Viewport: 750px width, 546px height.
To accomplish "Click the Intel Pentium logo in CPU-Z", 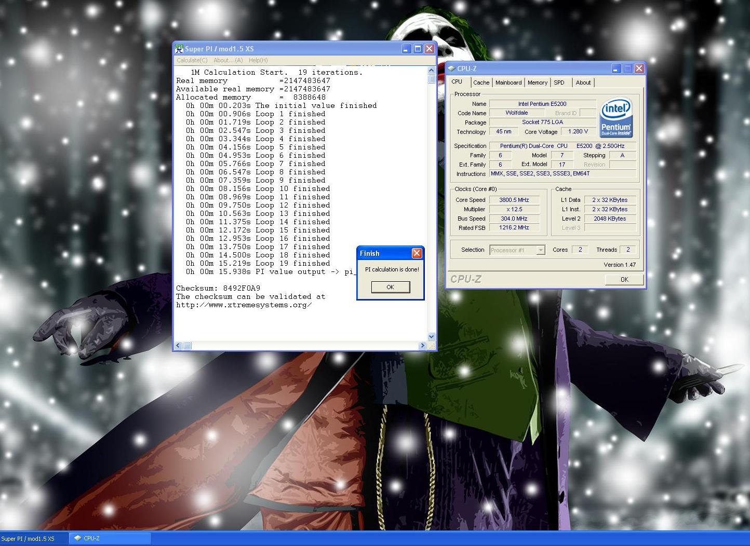I will point(616,118).
